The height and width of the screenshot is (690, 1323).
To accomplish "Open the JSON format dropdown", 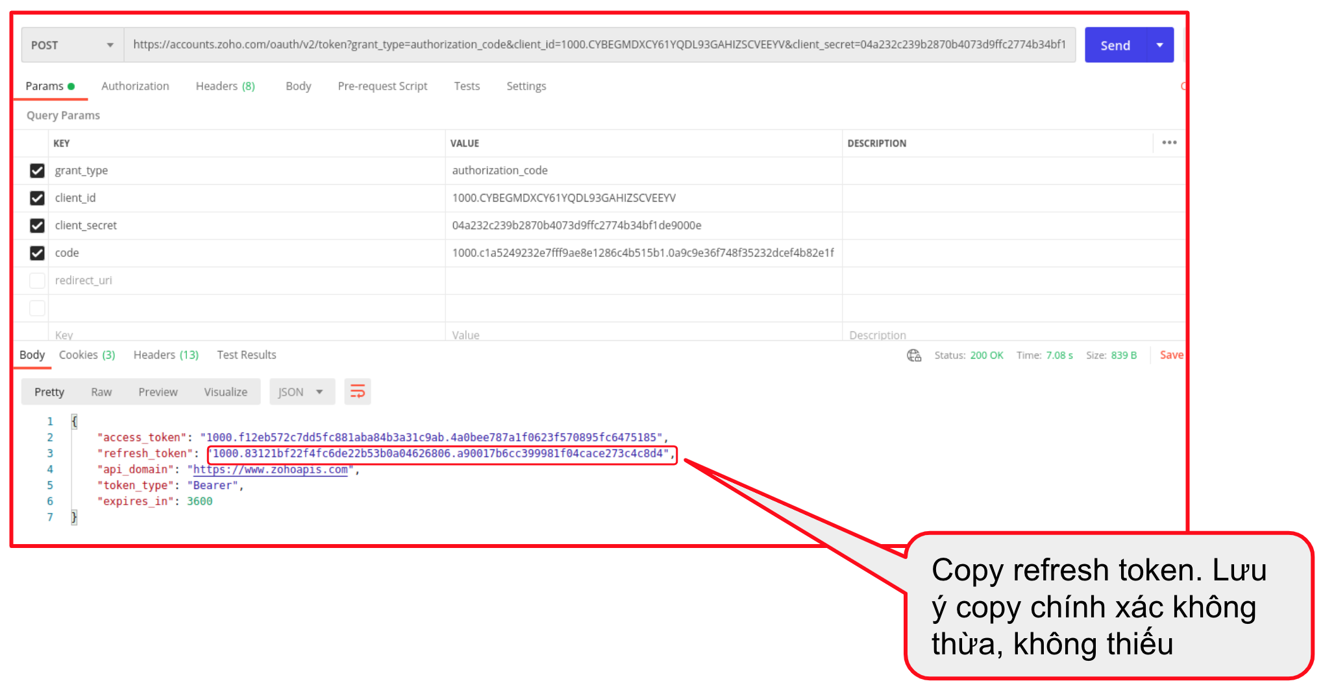I will [x=301, y=392].
